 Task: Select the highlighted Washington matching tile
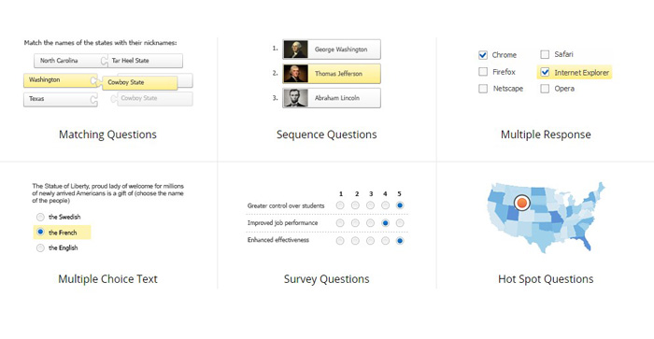[60, 80]
